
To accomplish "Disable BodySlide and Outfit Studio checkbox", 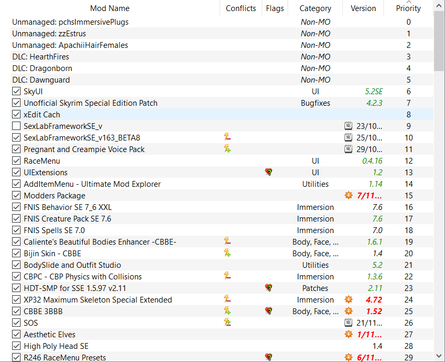I will coord(16,265).
